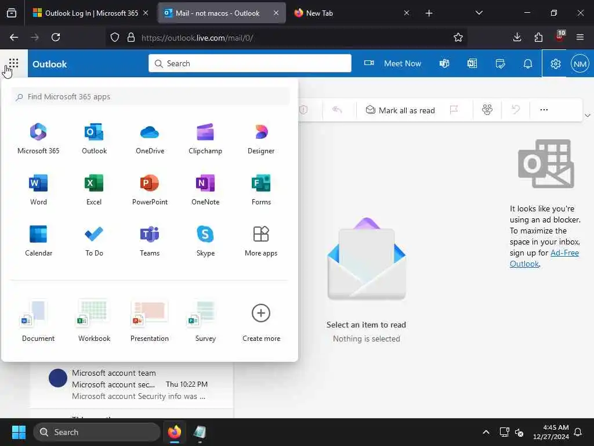Create a new PowerPoint Presentation
The image size is (594, 446).
150,321
